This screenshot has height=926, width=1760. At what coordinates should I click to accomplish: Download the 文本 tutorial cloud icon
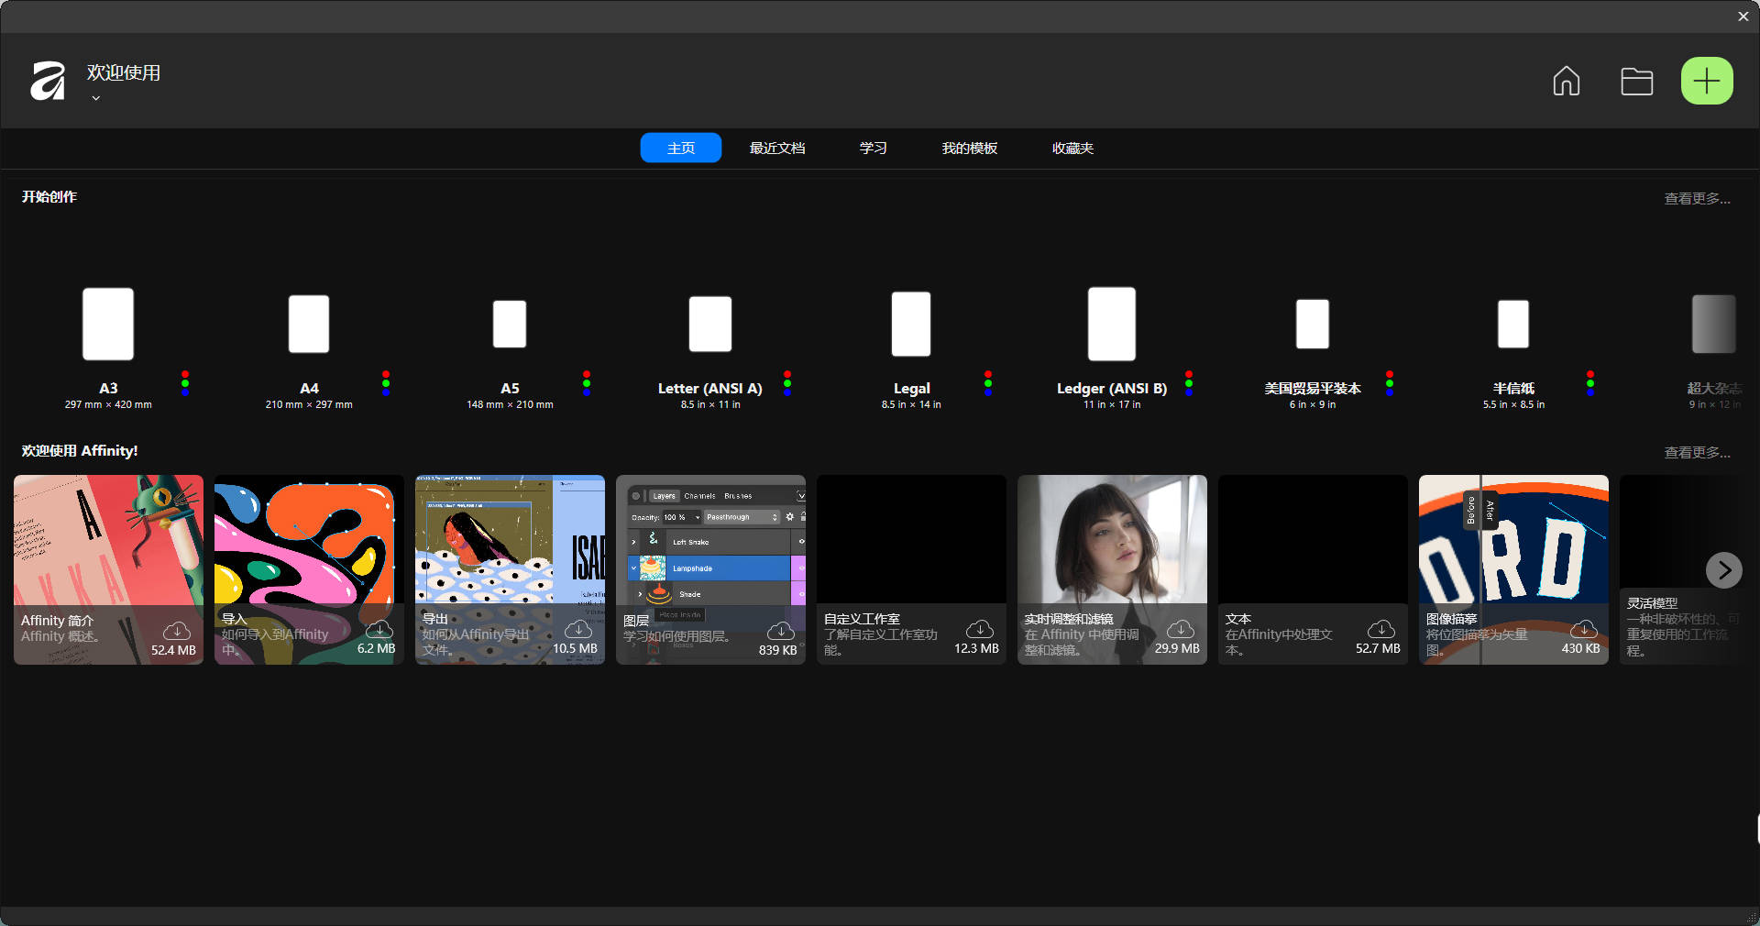click(x=1381, y=629)
